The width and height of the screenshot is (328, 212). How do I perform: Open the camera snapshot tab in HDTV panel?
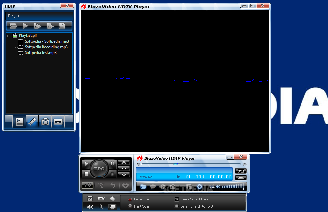click(45, 122)
